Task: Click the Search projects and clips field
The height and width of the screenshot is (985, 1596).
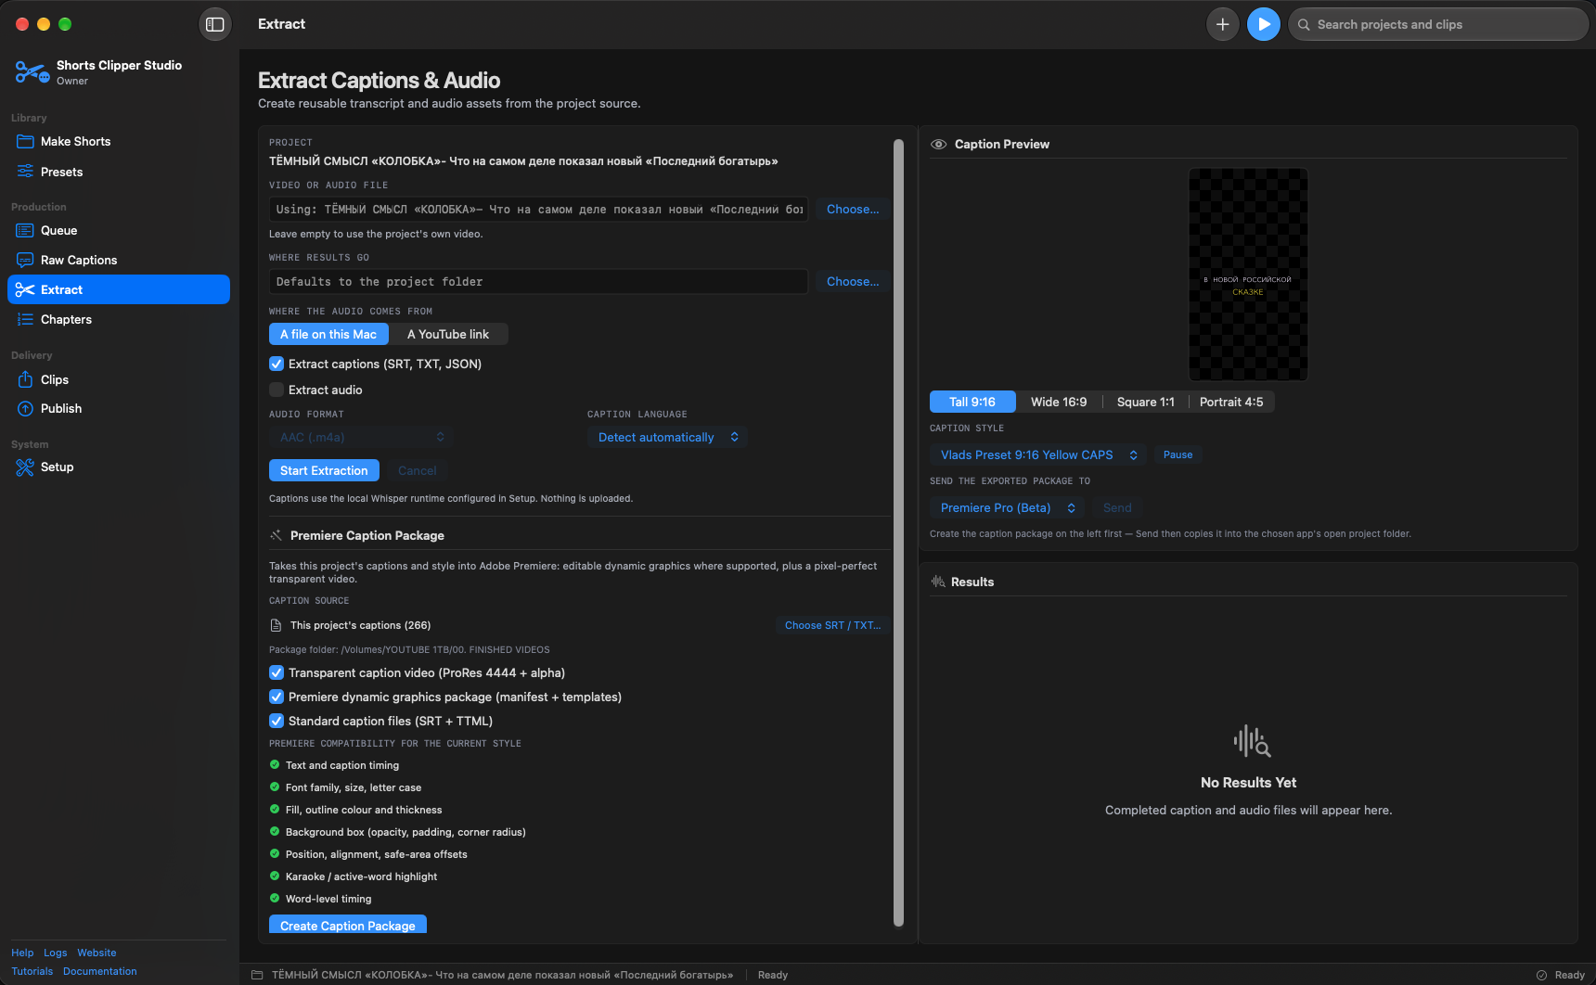Action: (x=1438, y=25)
